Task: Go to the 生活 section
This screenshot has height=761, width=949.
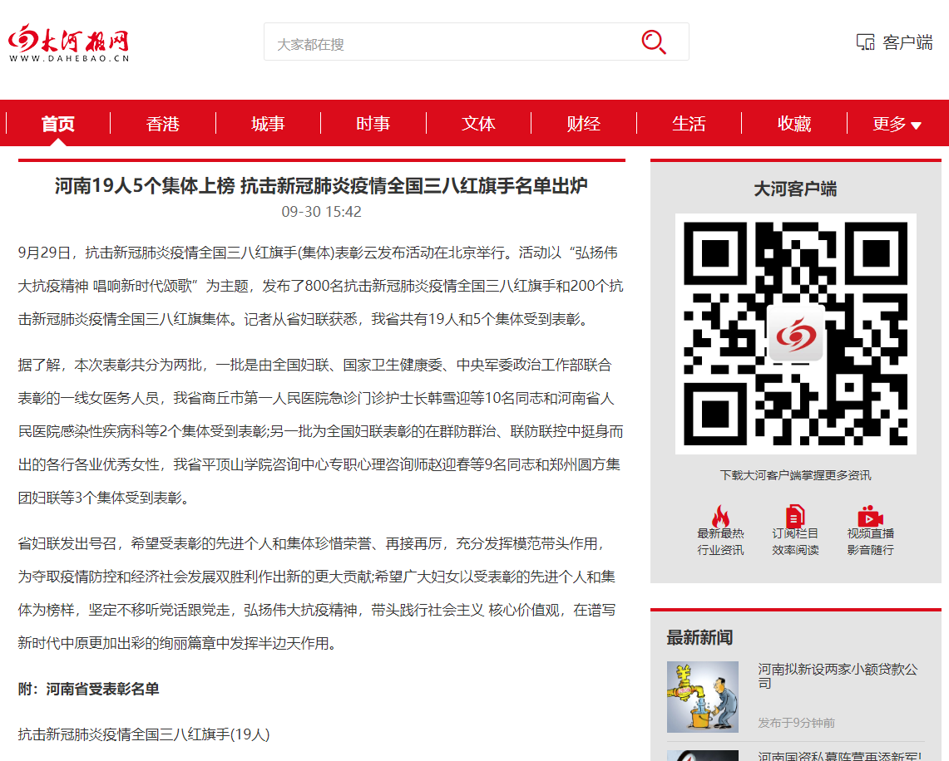Action: (689, 124)
